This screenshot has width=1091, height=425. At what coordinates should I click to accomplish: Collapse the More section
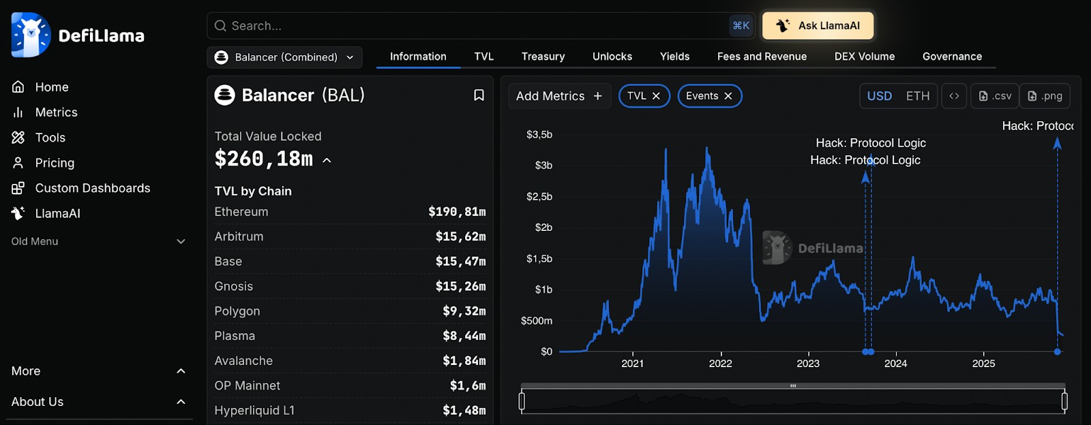[x=99, y=371]
